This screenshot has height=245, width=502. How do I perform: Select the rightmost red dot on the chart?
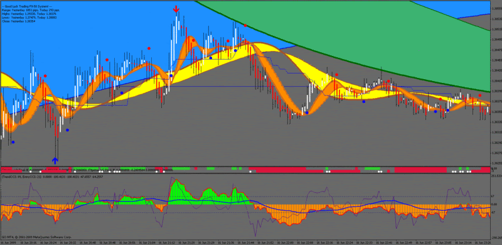(480, 95)
